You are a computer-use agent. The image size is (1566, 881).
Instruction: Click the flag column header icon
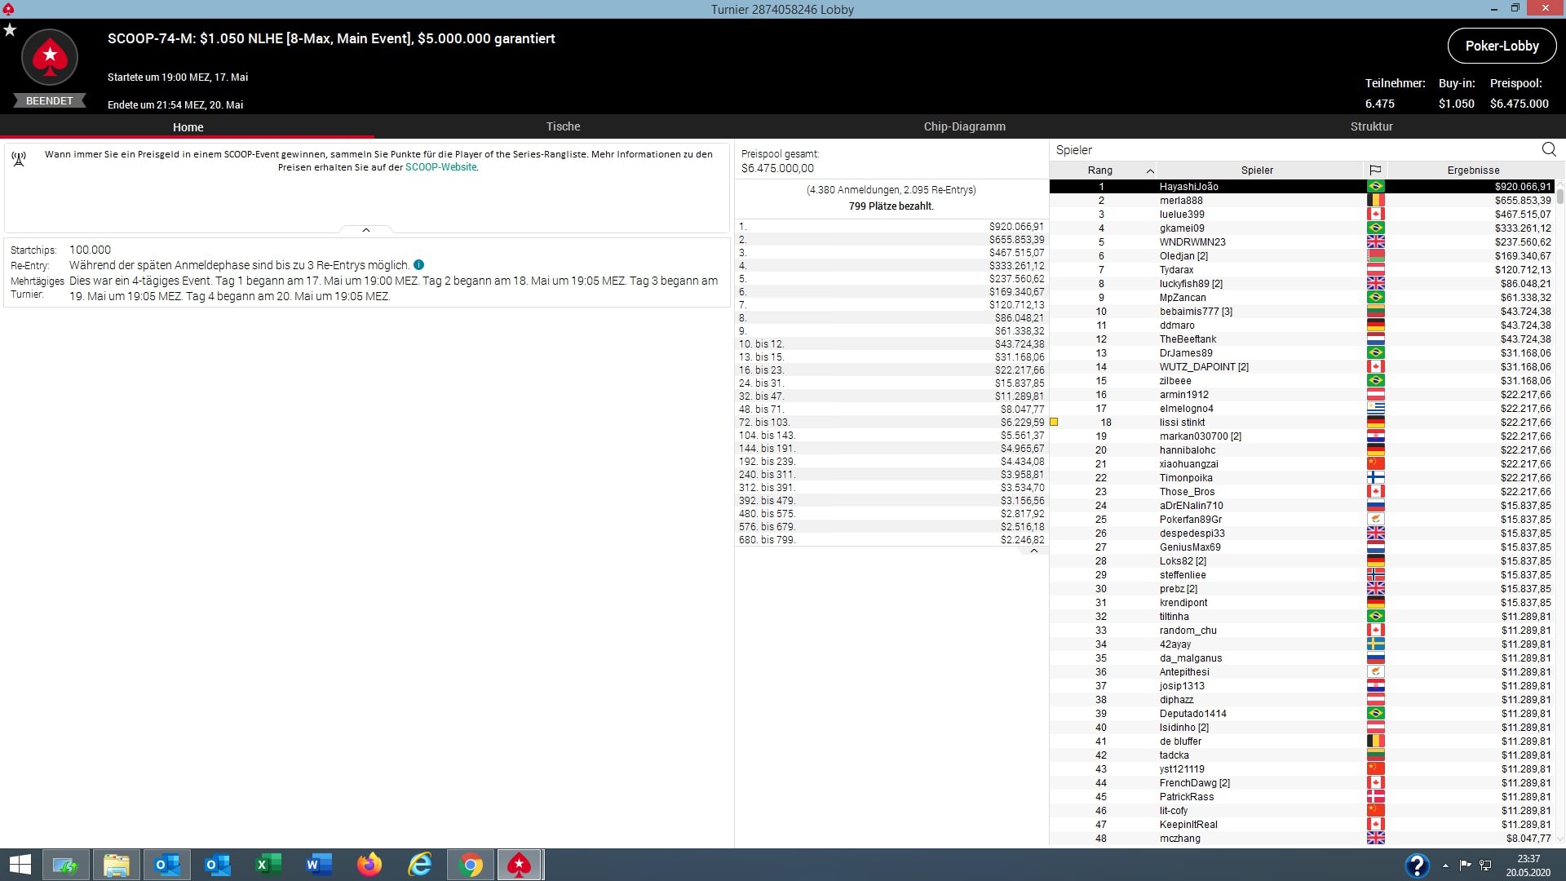pos(1375,170)
